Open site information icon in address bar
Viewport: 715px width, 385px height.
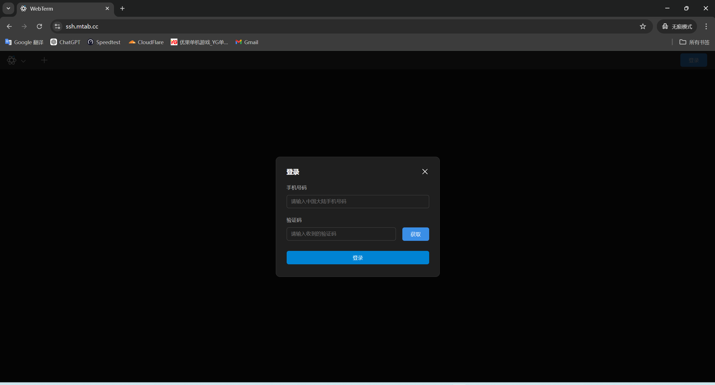pos(57,26)
